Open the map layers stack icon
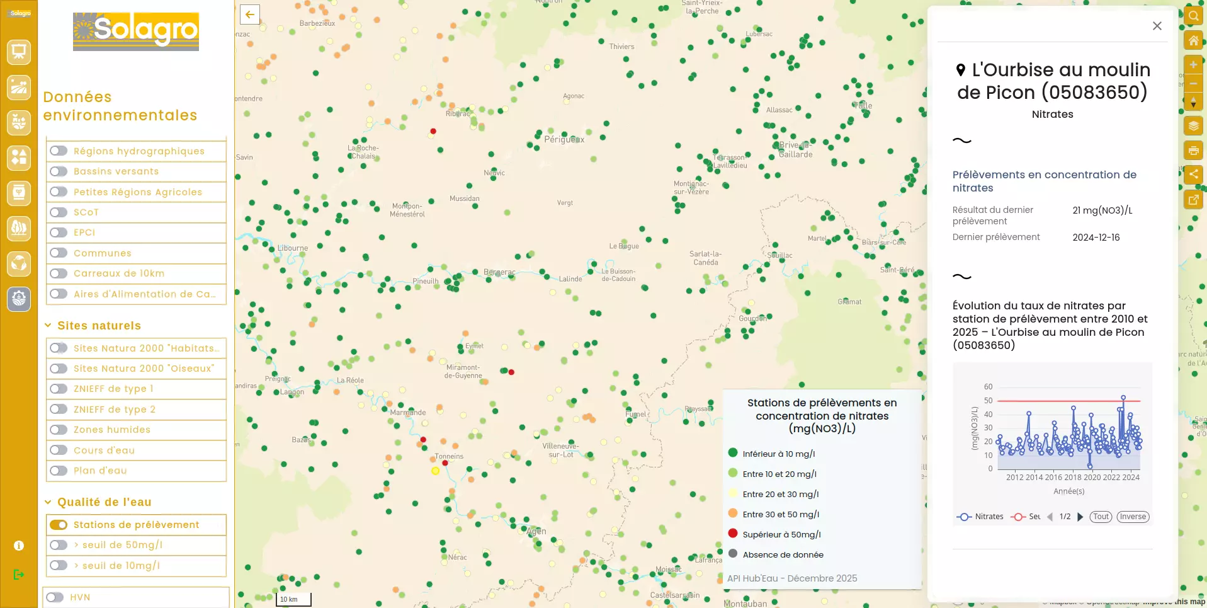 point(1193,126)
